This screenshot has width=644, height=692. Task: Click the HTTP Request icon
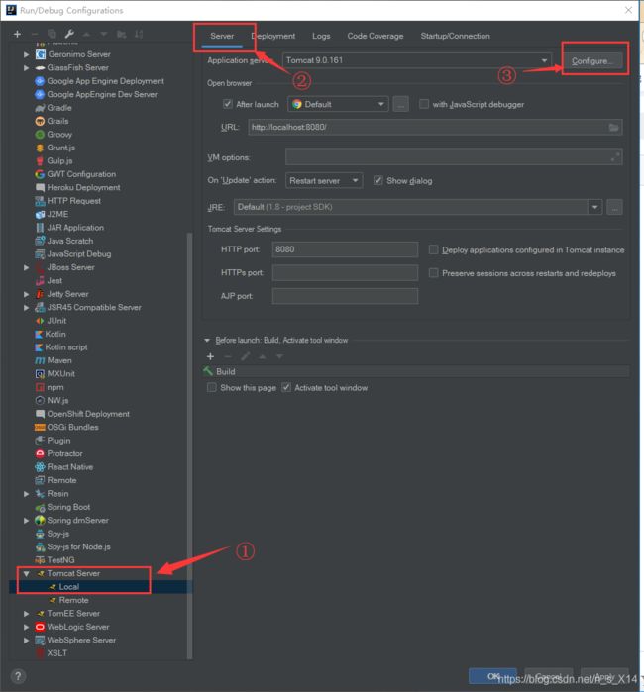pos(40,201)
